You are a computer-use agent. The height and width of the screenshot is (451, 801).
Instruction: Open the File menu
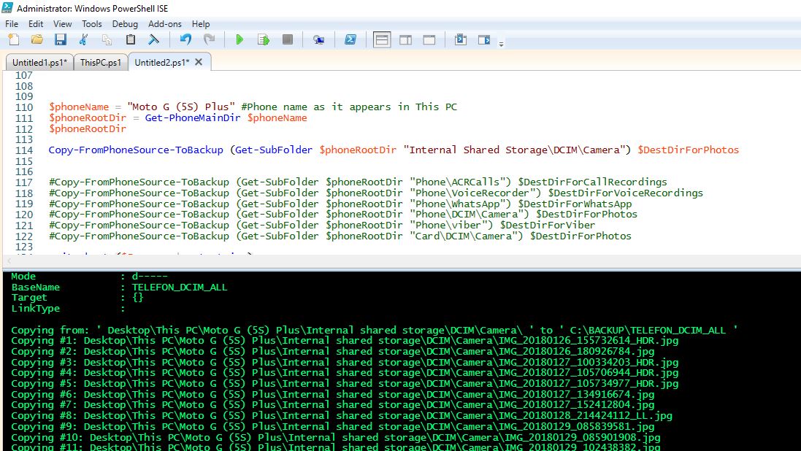coord(12,24)
